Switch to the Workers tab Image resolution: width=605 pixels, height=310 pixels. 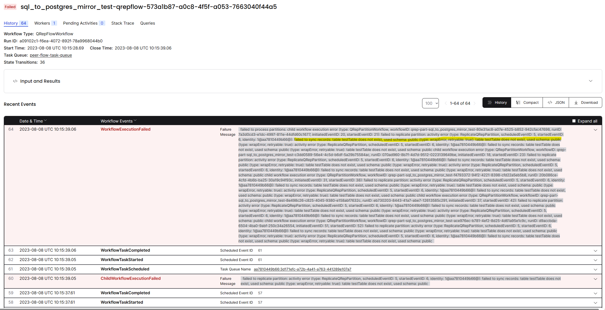tap(45, 23)
